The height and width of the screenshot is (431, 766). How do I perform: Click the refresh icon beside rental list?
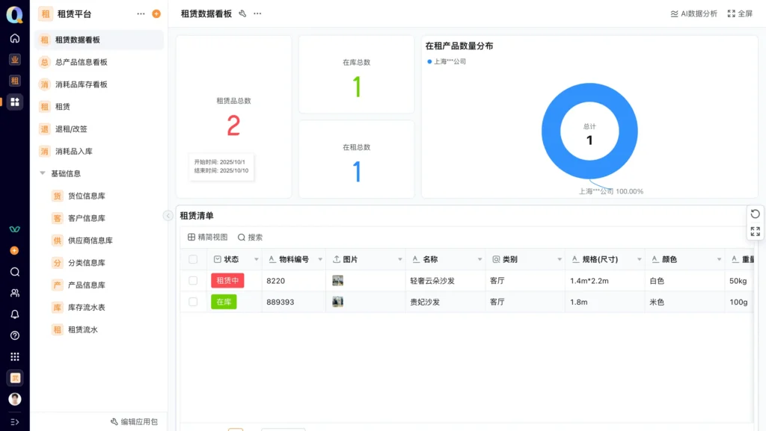point(755,214)
